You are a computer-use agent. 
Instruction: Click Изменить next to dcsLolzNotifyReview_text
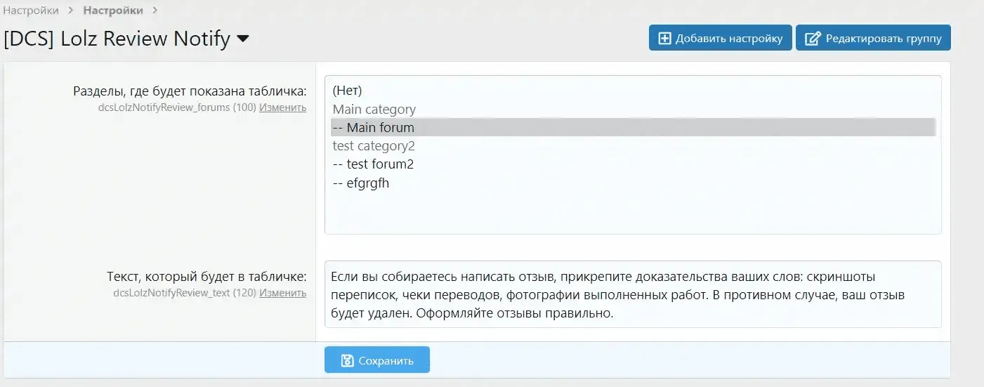point(282,293)
